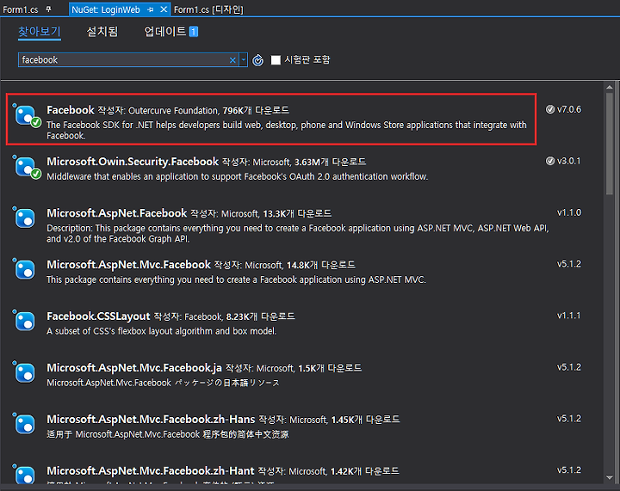Click the 'A subset of CSS's flexbox' description

pyautogui.click(x=162, y=331)
